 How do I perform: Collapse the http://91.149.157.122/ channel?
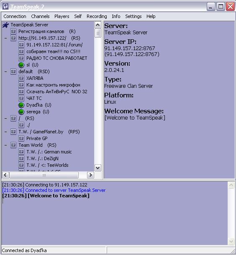[6, 38]
